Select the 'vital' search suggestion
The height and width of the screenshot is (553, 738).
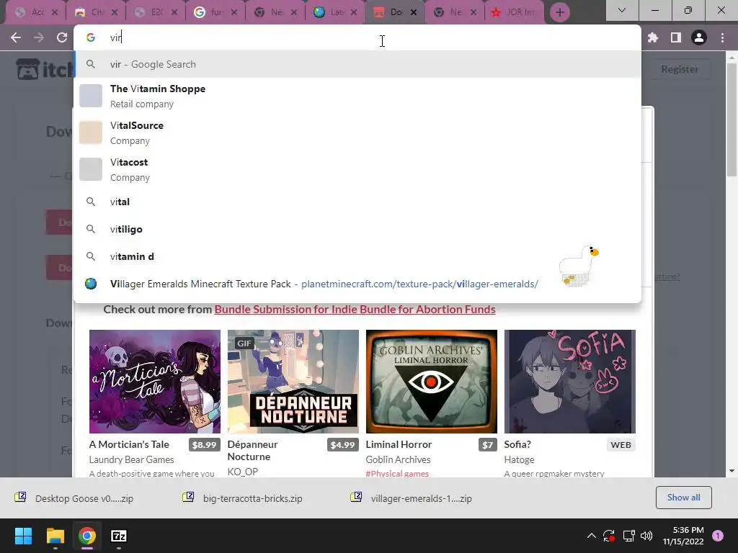point(357,202)
